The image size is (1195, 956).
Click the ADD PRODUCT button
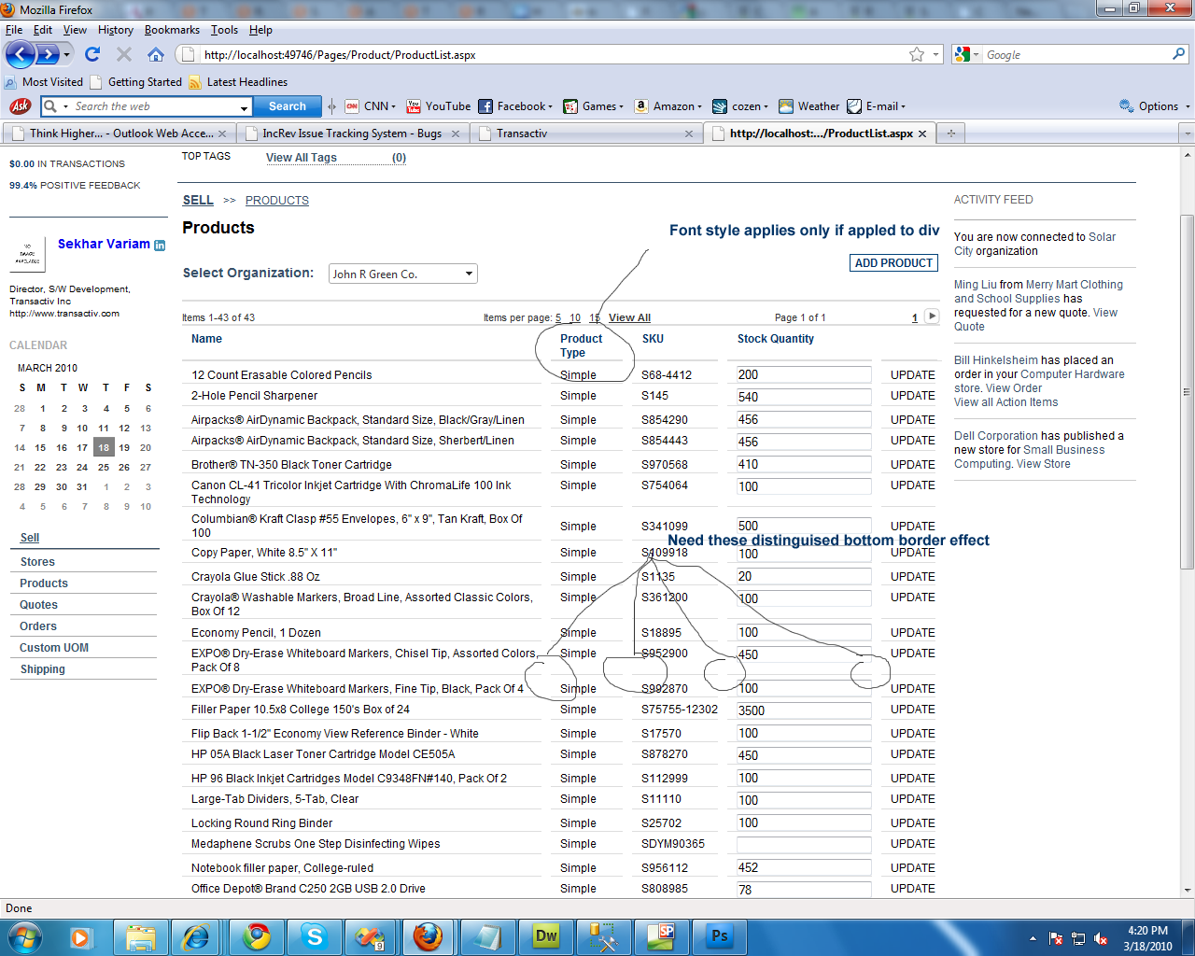pos(893,263)
